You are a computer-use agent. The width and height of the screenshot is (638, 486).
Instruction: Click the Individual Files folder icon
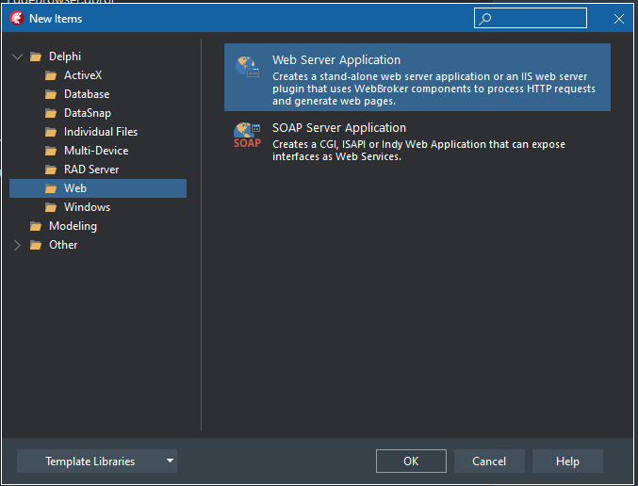tap(51, 132)
